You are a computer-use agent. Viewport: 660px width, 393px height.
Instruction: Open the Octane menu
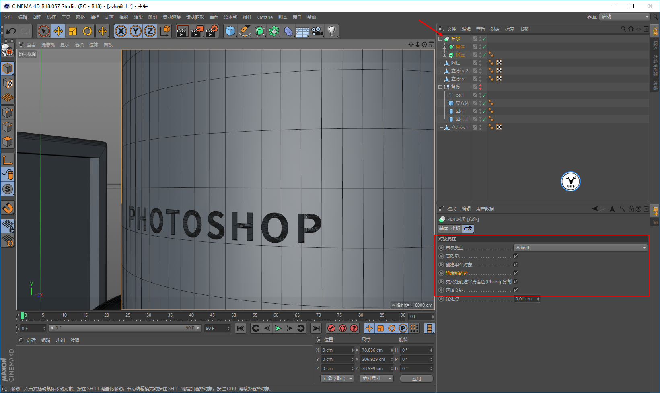[265, 17]
